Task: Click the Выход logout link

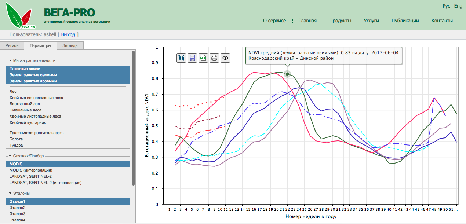Action: point(68,34)
